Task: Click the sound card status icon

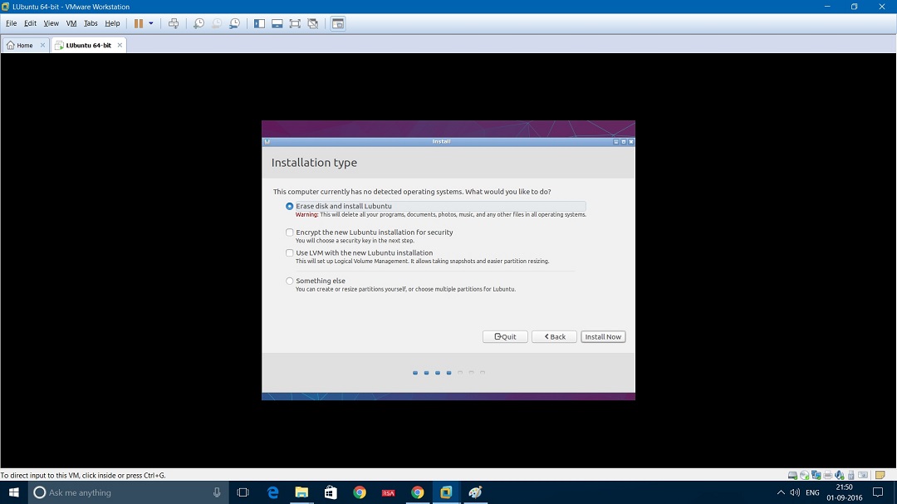Action: click(839, 476)
